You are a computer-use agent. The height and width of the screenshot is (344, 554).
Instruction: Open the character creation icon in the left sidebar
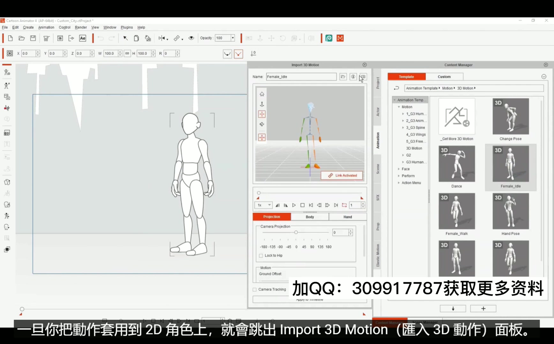[x=7, y=72]
